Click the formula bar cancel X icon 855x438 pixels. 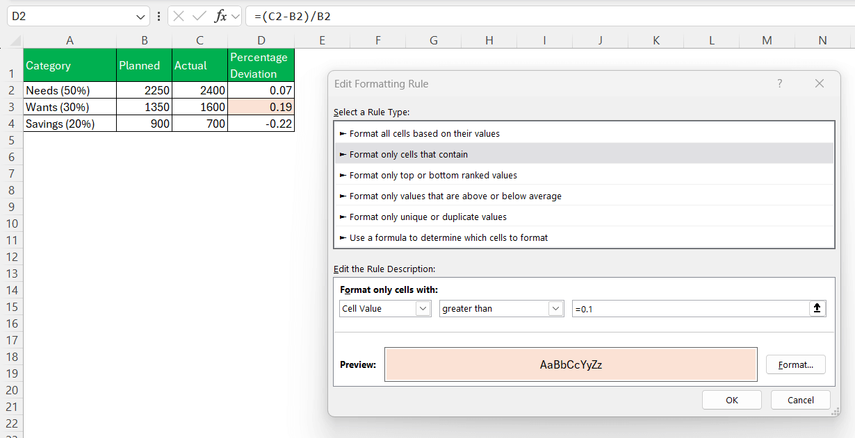click(x=179, y=16)
